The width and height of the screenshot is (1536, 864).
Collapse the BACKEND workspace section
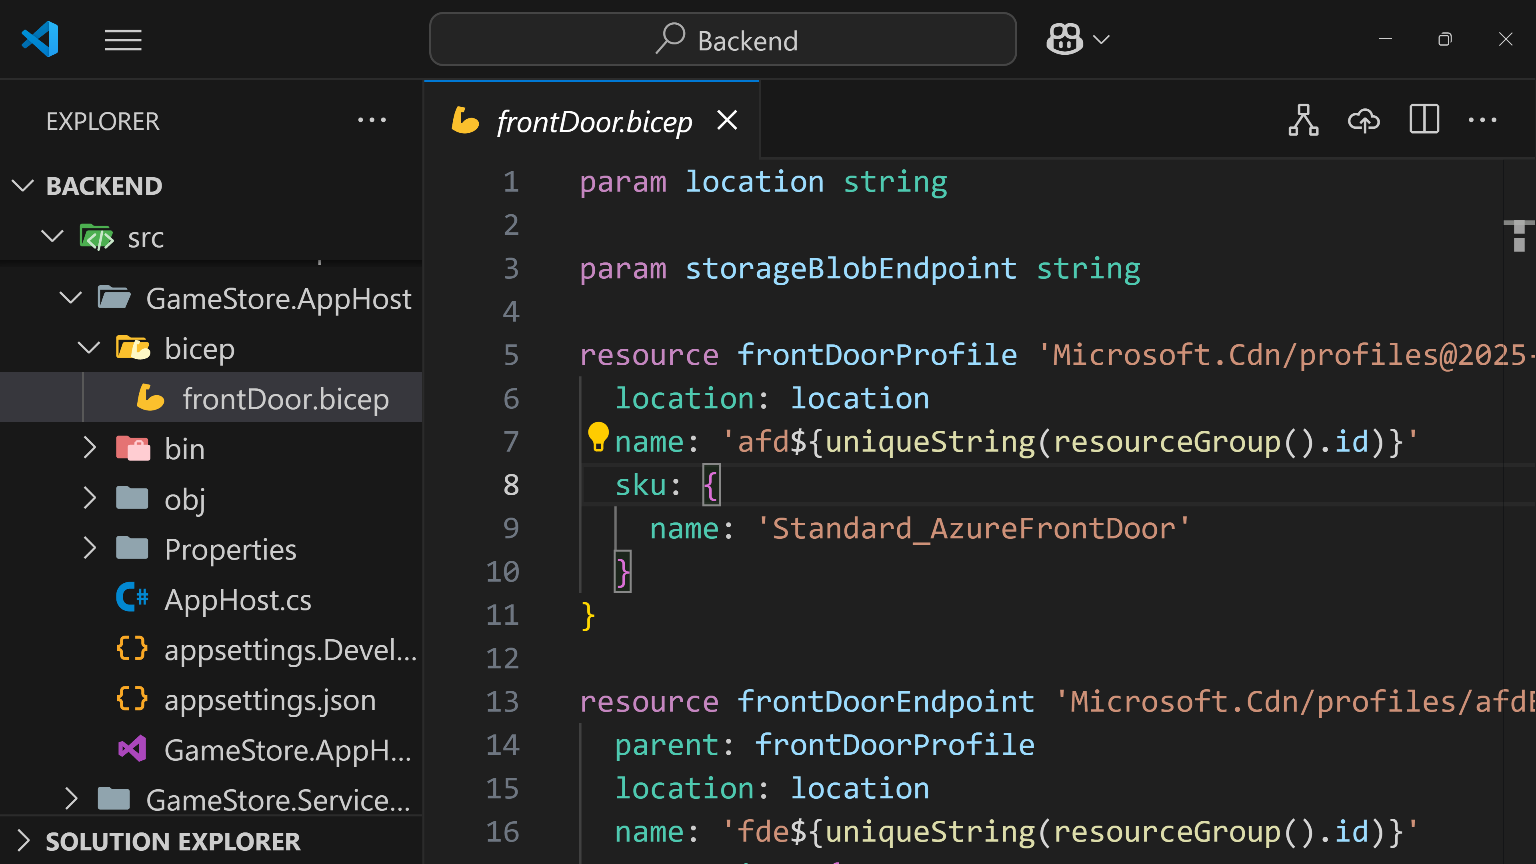[x=23, y=186]
